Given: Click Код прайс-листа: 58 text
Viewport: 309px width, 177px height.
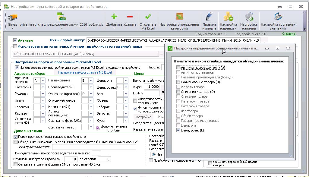Looking at the screenshot, I should tap(250, 34).
